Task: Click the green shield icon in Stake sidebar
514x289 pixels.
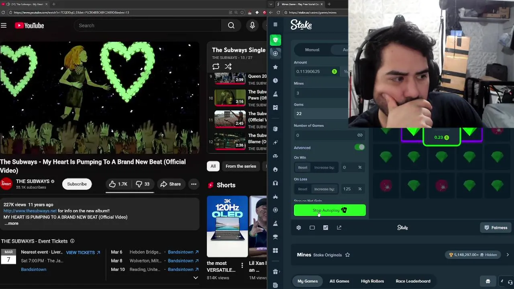Action: pos(275,40)
